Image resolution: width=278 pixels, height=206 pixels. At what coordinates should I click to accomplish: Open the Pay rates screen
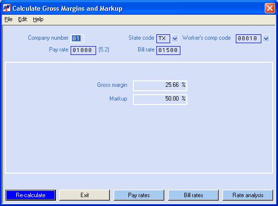[x=139, y=195]
